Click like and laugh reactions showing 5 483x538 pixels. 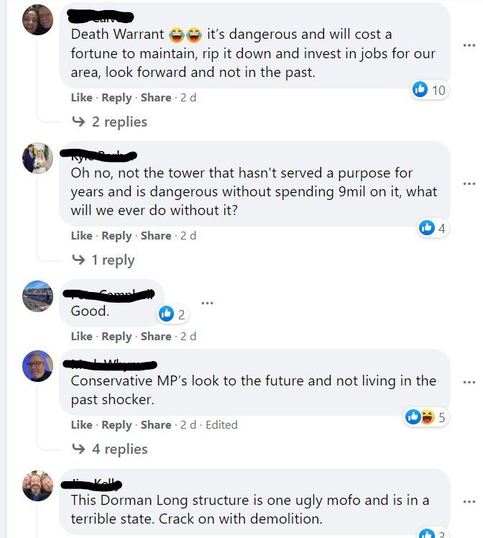click(x=426, y=417)
